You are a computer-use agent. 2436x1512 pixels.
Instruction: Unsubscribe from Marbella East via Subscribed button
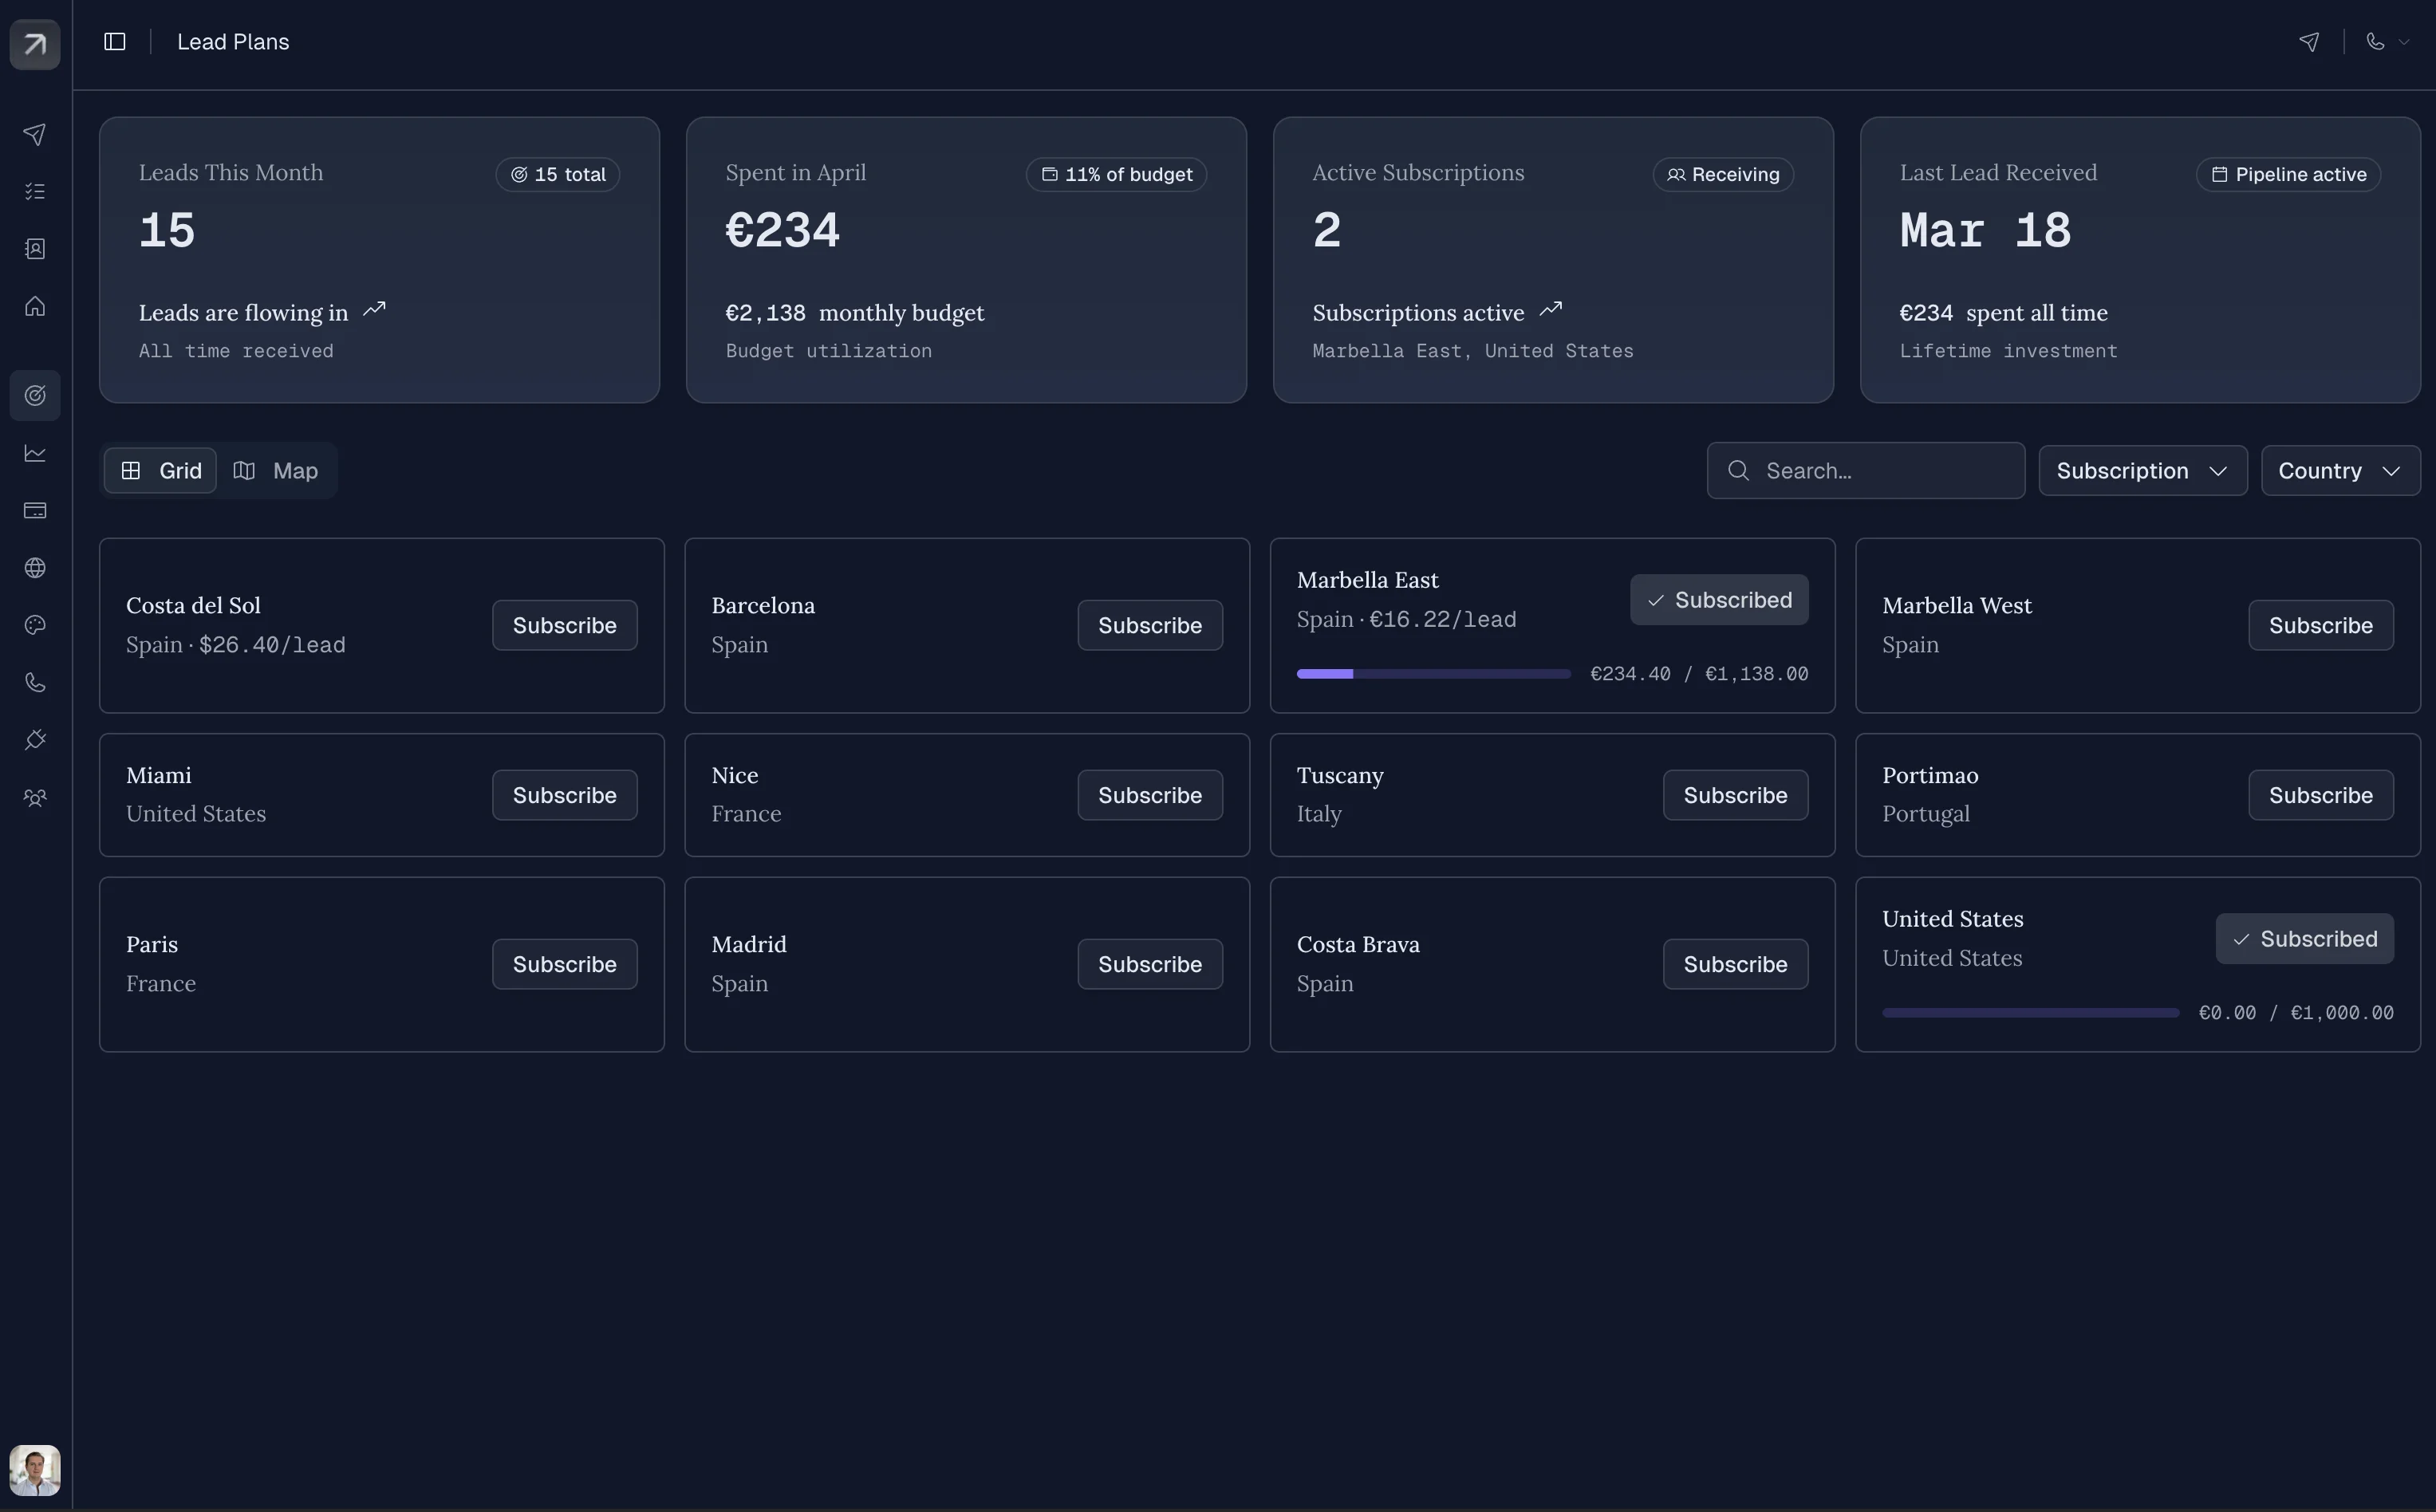pos(1718,599)
